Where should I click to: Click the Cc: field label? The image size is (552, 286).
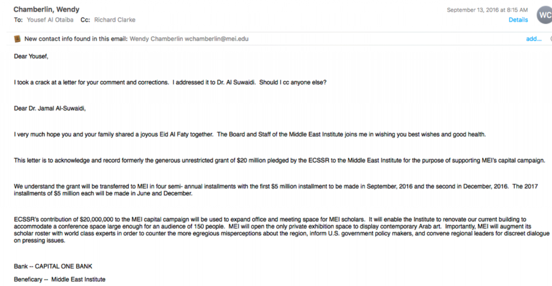click(85, 20)
